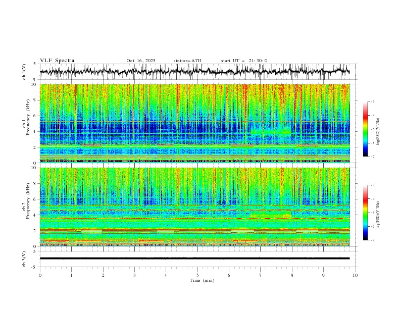Click the "ch.1(V)" waveform axis label

pos(24,72)
